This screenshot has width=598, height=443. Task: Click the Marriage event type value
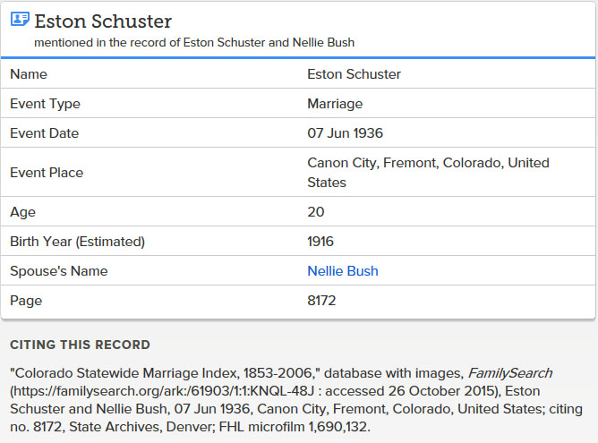coord(335,104)
